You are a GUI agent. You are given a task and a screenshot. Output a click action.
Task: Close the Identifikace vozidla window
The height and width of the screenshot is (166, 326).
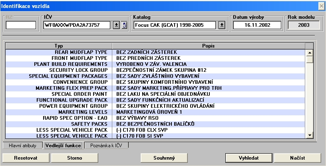321,6
